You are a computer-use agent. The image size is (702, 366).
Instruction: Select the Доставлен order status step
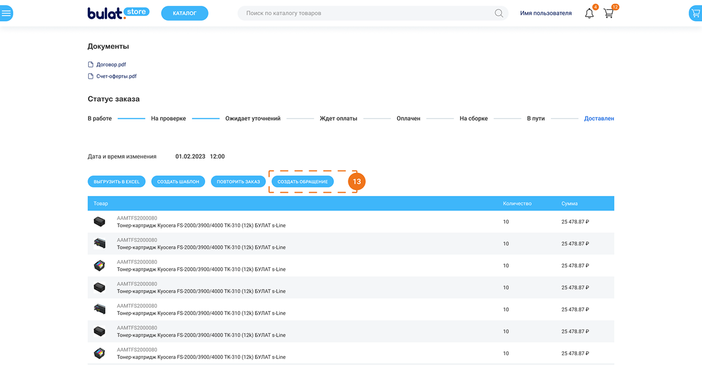599,119
